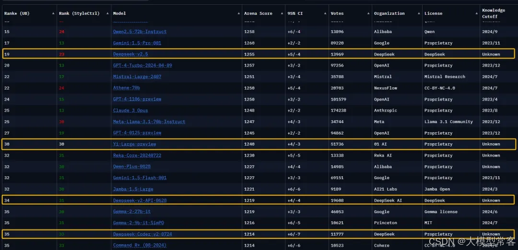518x250 pixels.
Task: Click the Reka AI organization cell
Action: pos(383,155)
